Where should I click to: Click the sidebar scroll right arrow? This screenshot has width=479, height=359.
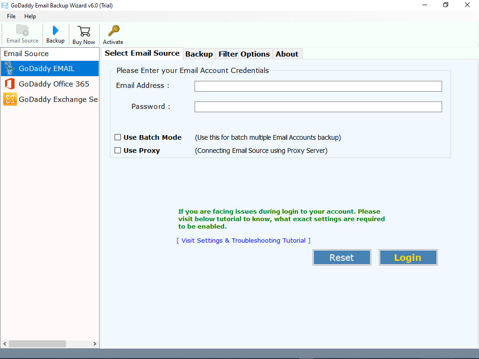tap(94, 344)
